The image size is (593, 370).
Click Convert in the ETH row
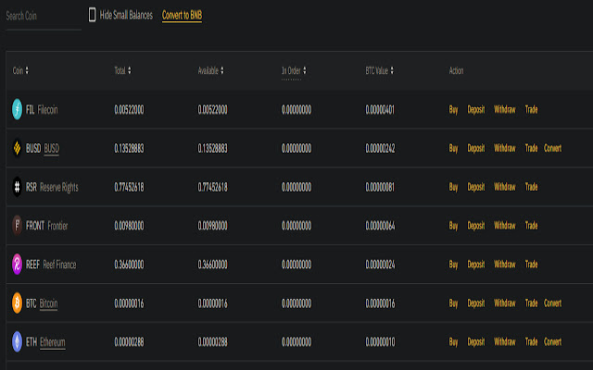[552, 341]
